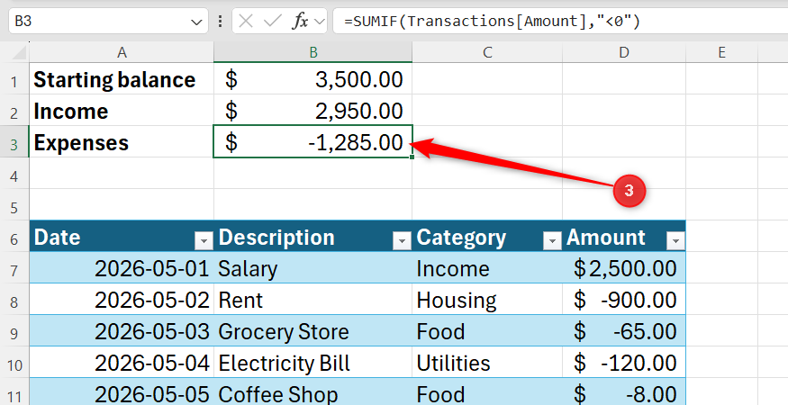Select the 2,950.00 income value
Viewport: 788px width, 405px height.
pos(313,111)
